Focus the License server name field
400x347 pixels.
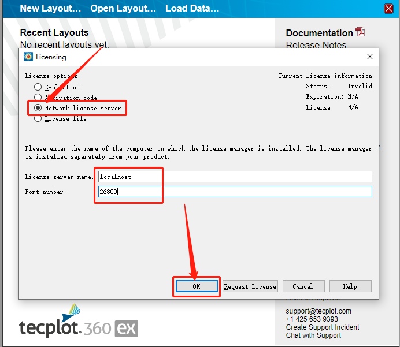click(235, 177)
